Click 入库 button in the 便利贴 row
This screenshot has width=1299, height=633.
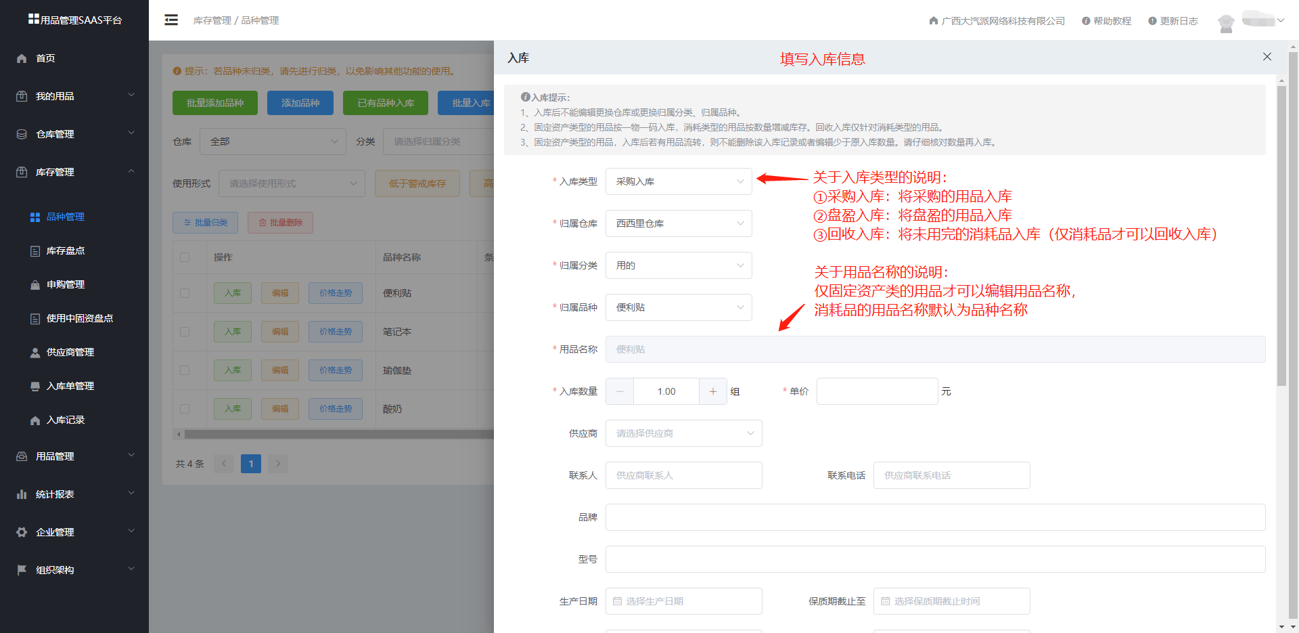pos(233,293)
